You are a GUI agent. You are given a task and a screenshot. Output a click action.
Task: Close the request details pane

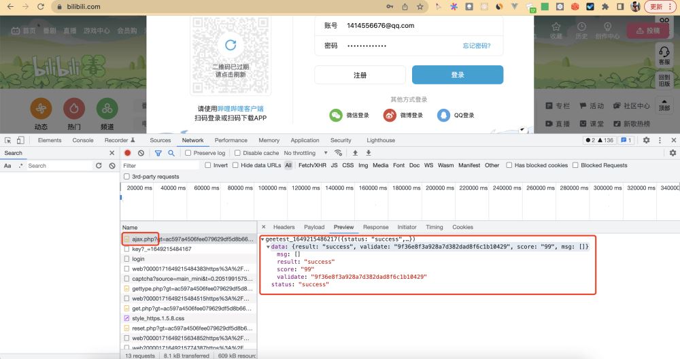[x=264, y=227]
